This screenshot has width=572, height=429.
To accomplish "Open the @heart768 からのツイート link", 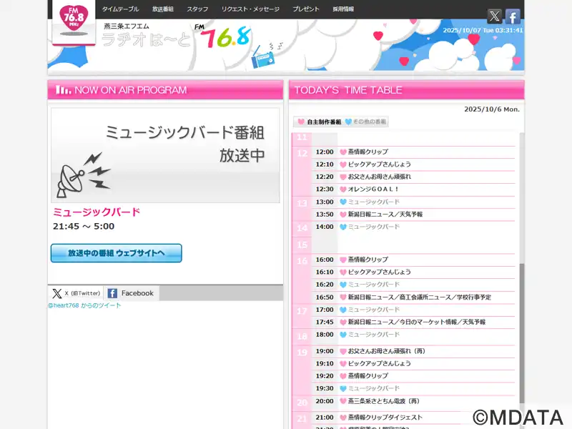I will point(84,305).
